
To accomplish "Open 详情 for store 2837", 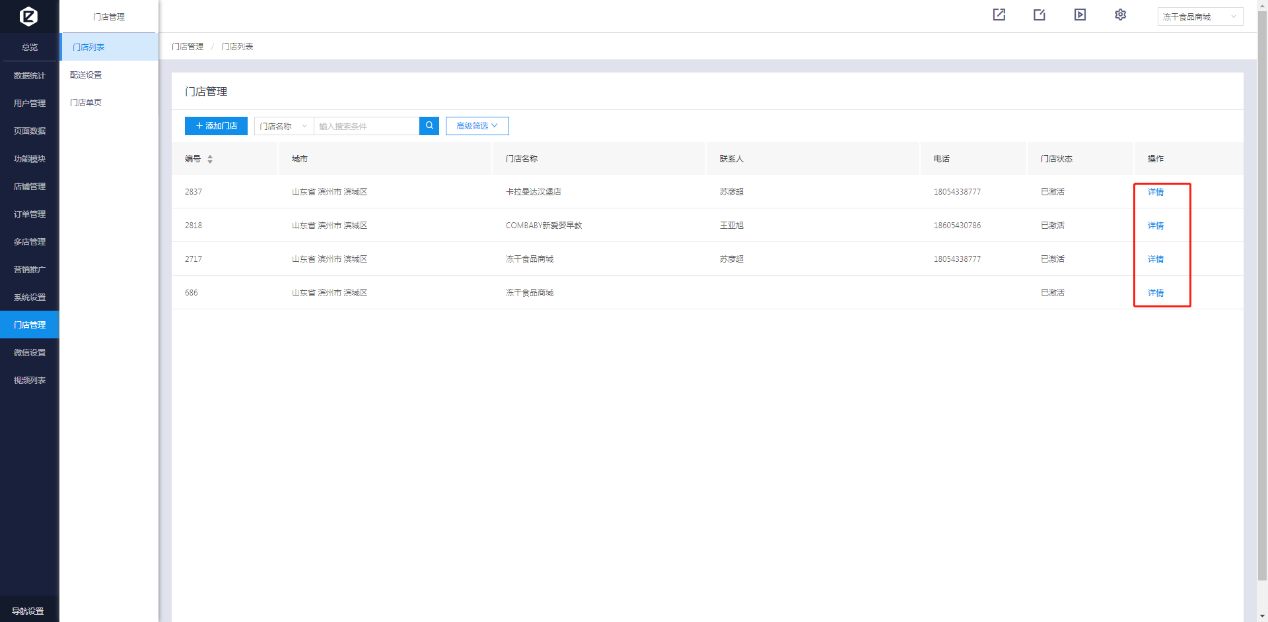I will 1155,192.
